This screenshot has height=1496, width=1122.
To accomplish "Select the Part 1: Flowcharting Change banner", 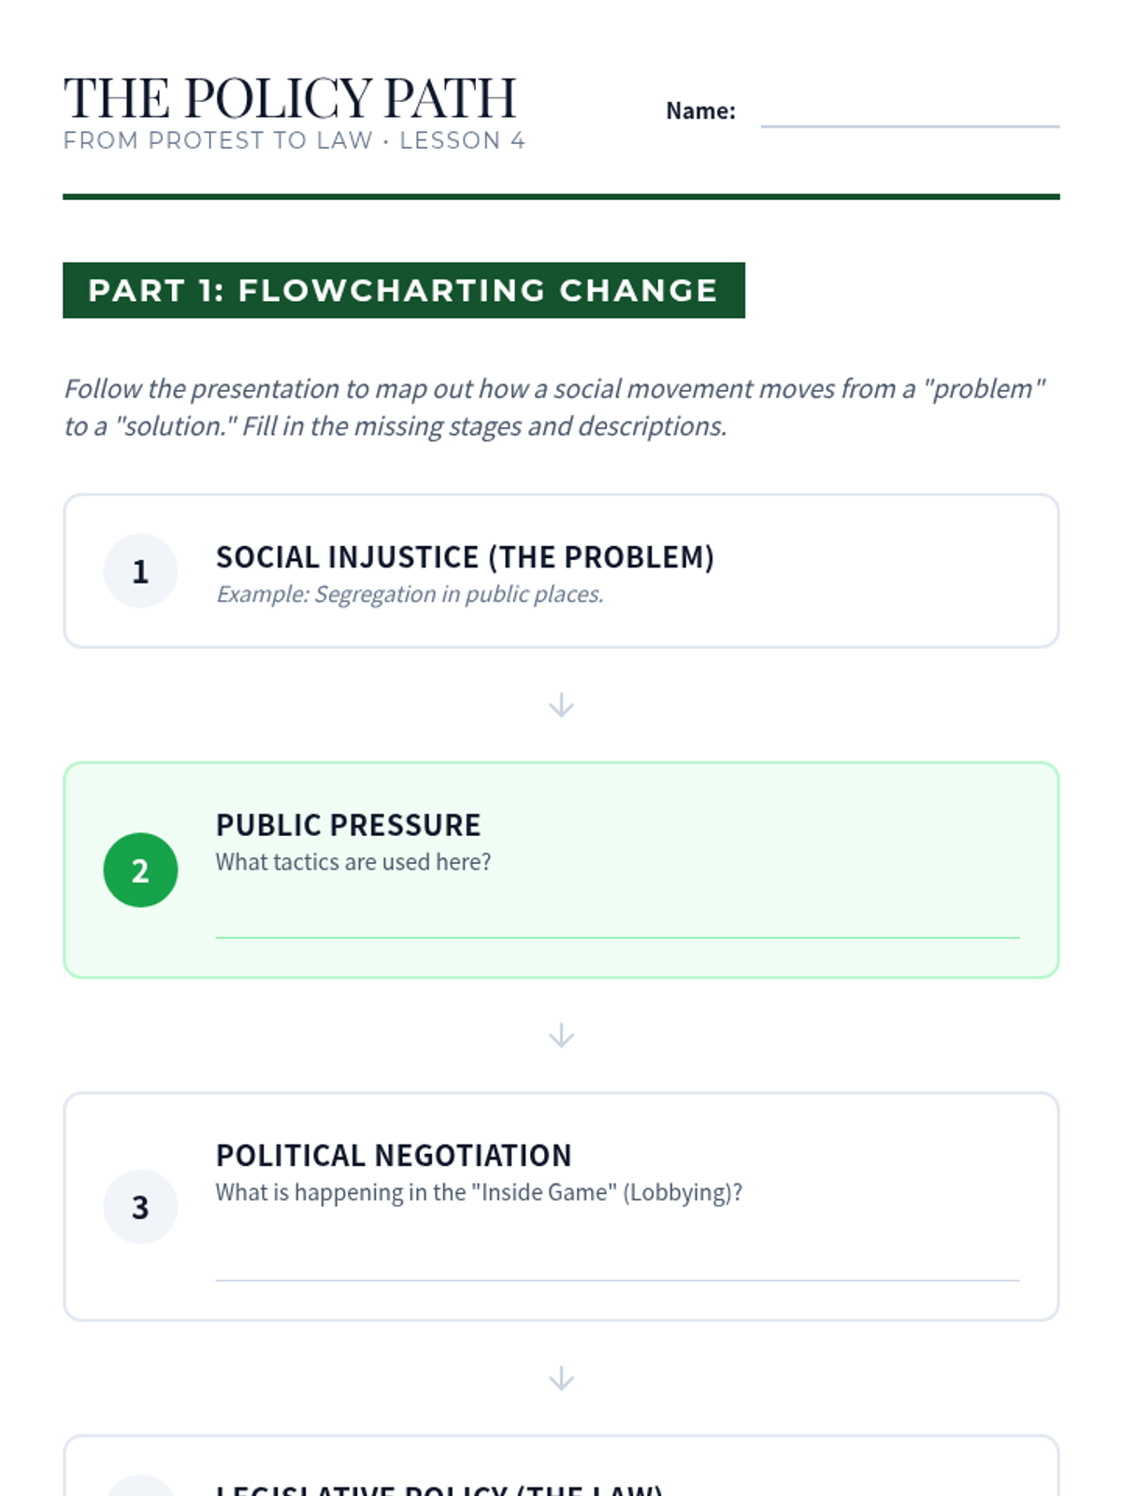I will pyautogui.click(x=404, y=291).
